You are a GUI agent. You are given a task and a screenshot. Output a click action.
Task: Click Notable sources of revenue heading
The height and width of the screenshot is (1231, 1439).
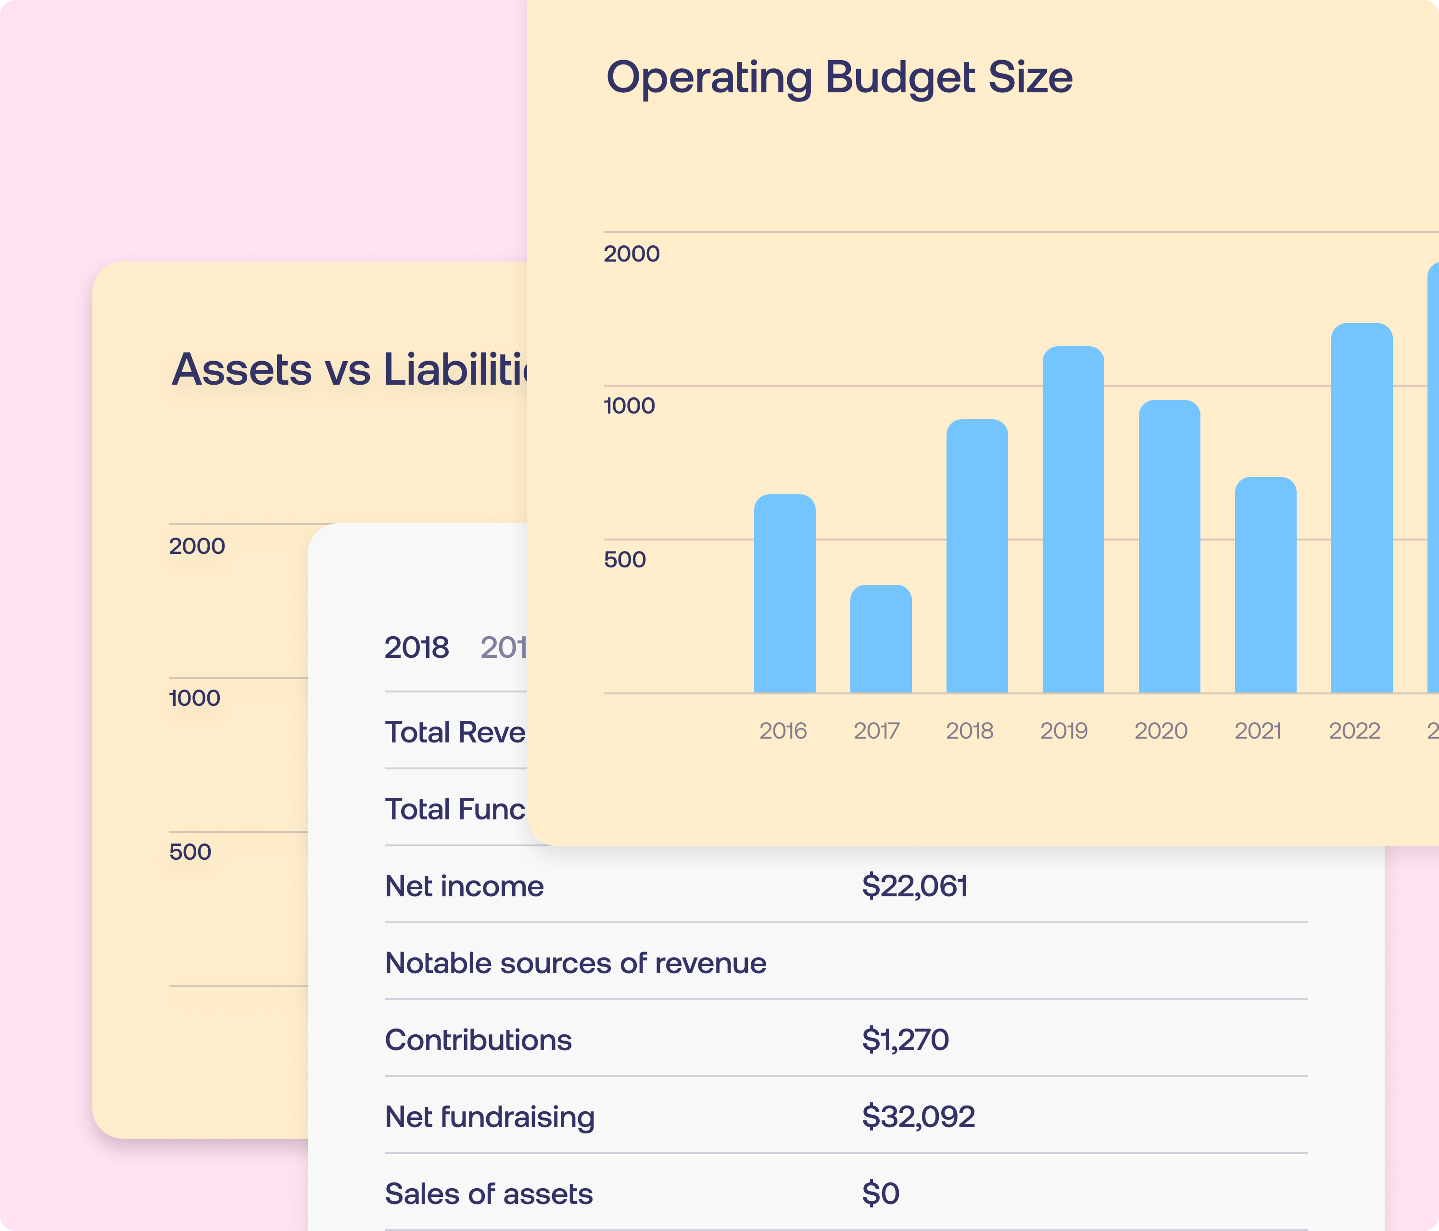tap(576, 964)
